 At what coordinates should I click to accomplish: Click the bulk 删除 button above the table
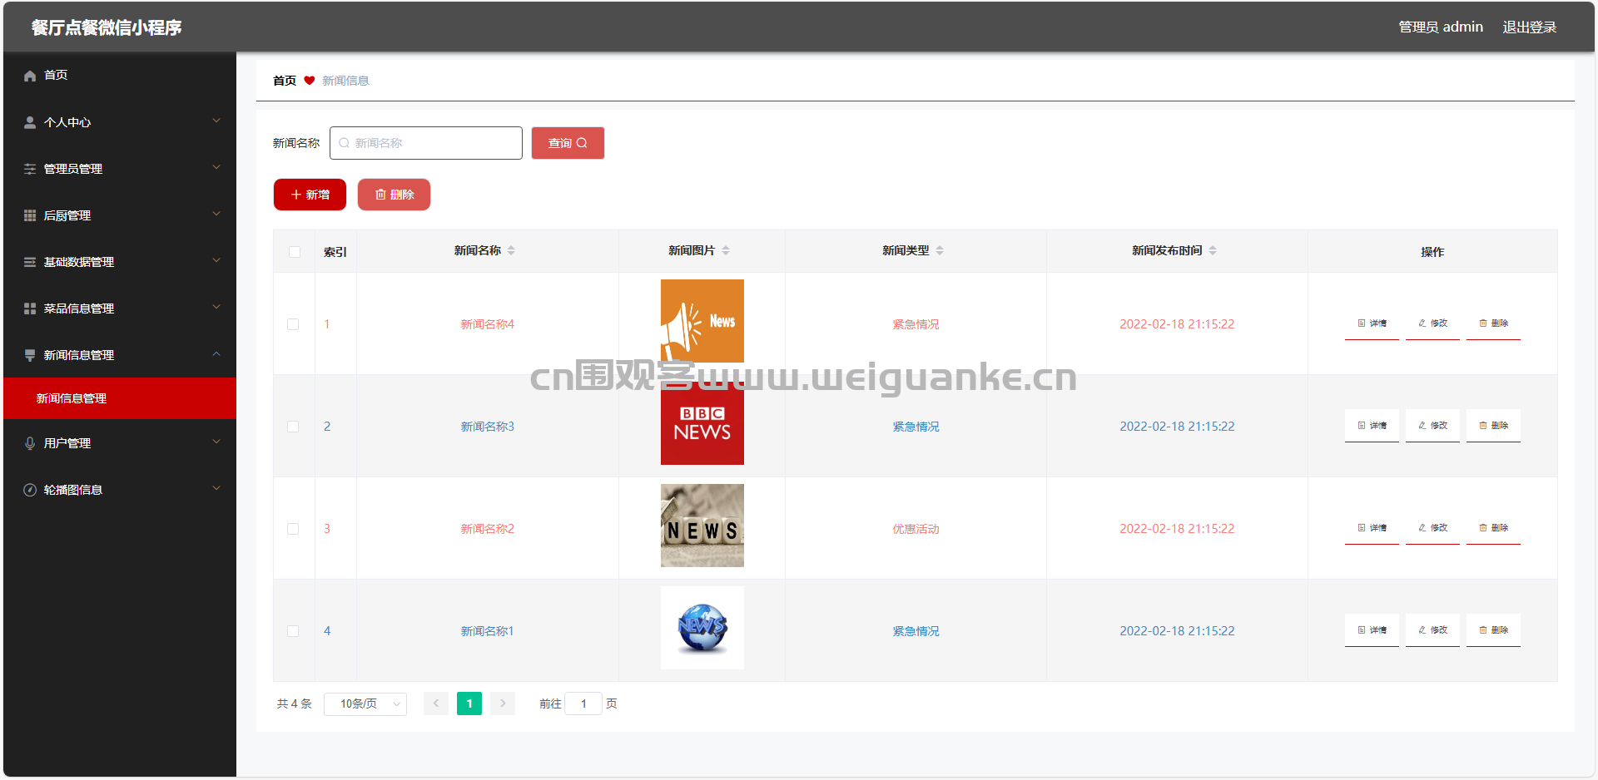click(394, 195)
